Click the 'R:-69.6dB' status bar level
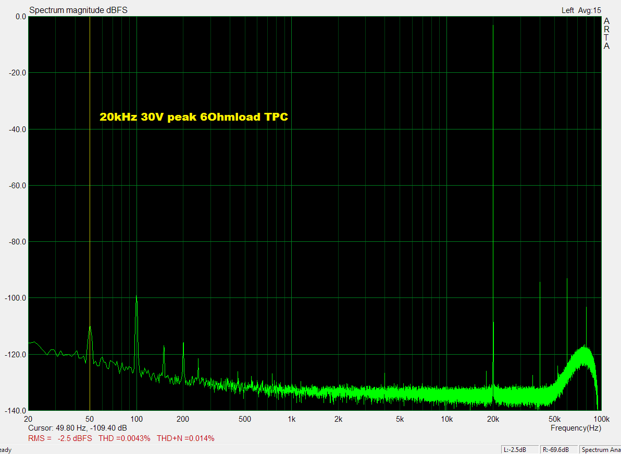 (x=558, y=450)
